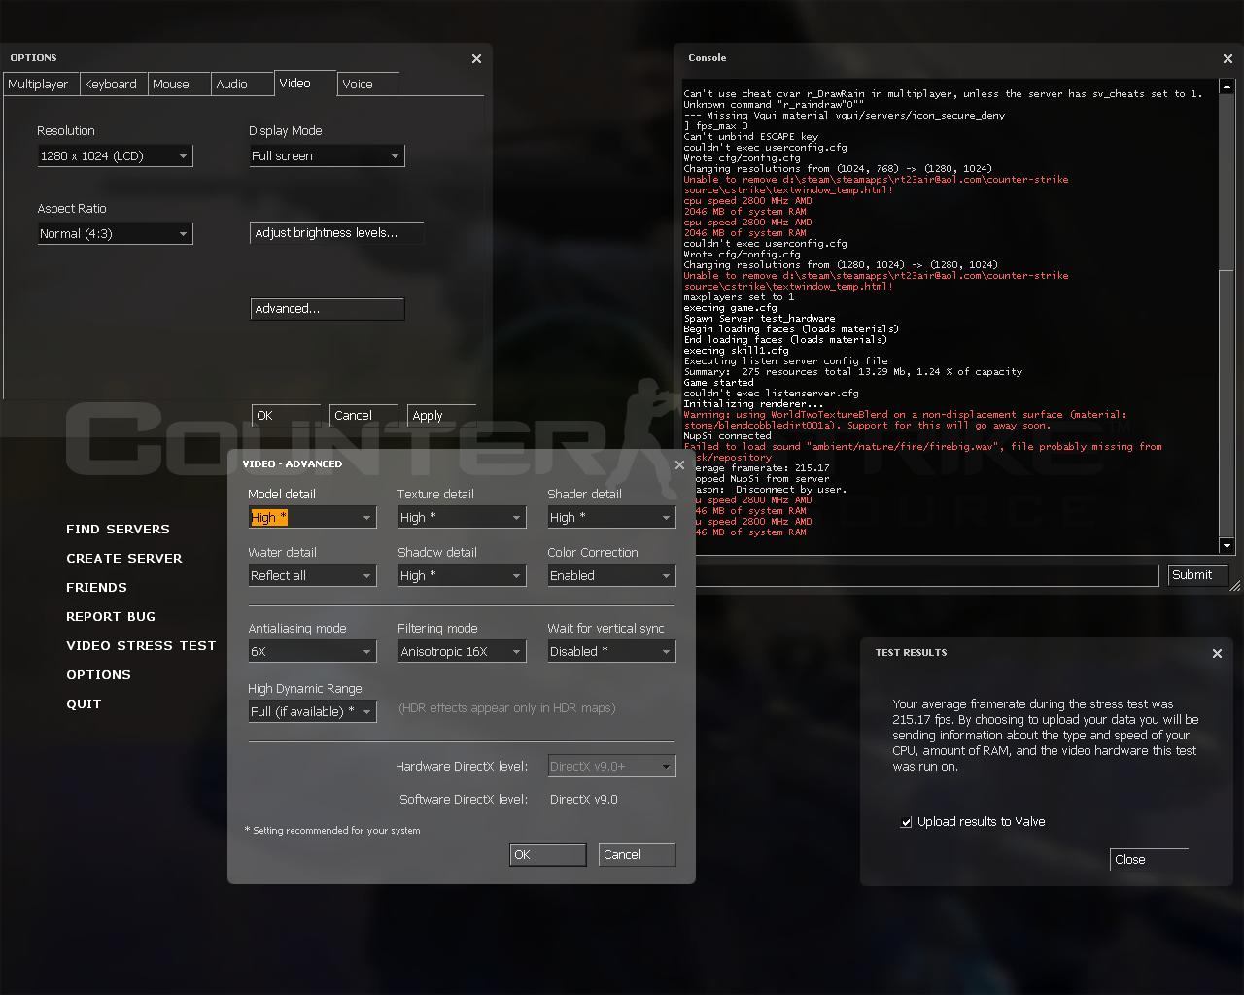Expand the Display Mode dropdown
Image resolution: width=1244 pixels, height=995 pixels.
click(327, 155)
